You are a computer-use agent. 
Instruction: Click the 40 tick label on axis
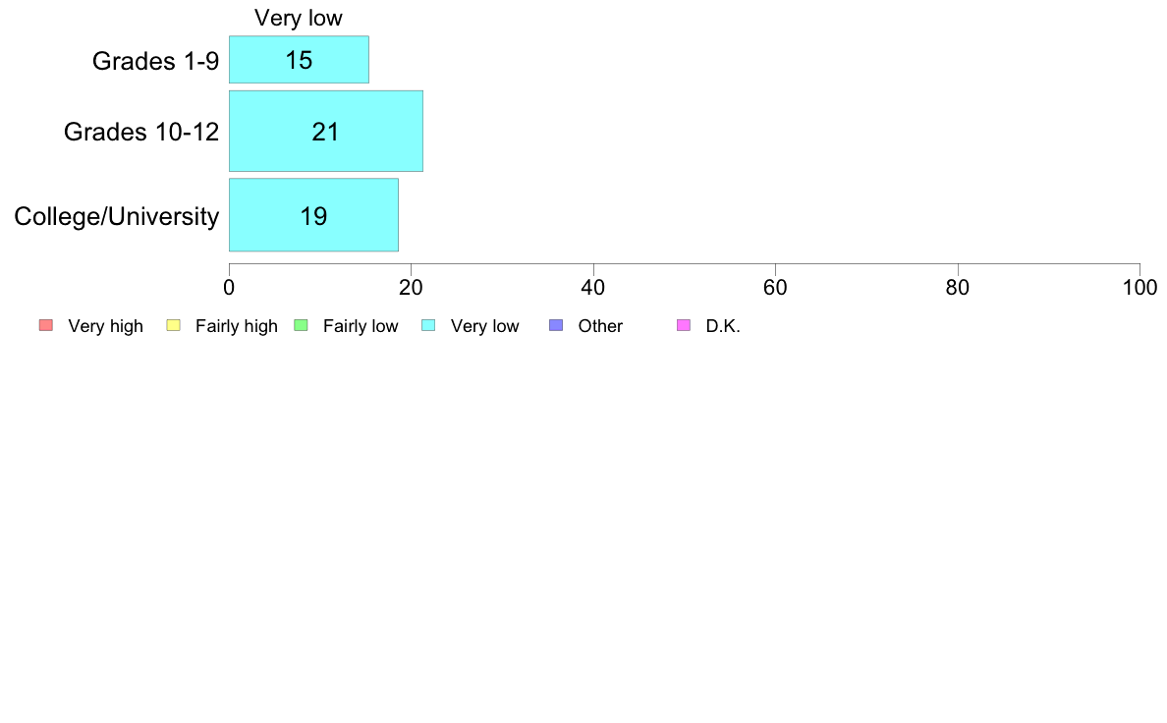[593, 288]
